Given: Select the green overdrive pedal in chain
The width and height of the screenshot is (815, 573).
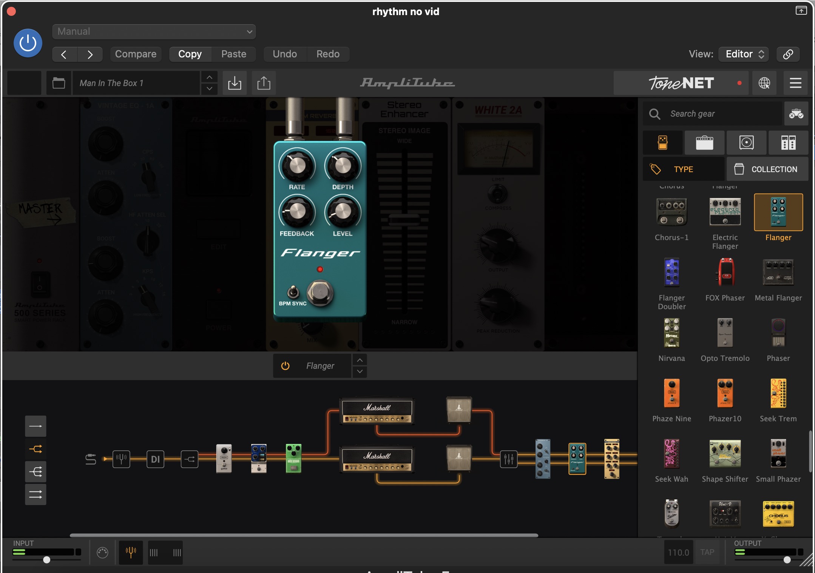Looking at the screenshot, I should (x=293, y=458).
